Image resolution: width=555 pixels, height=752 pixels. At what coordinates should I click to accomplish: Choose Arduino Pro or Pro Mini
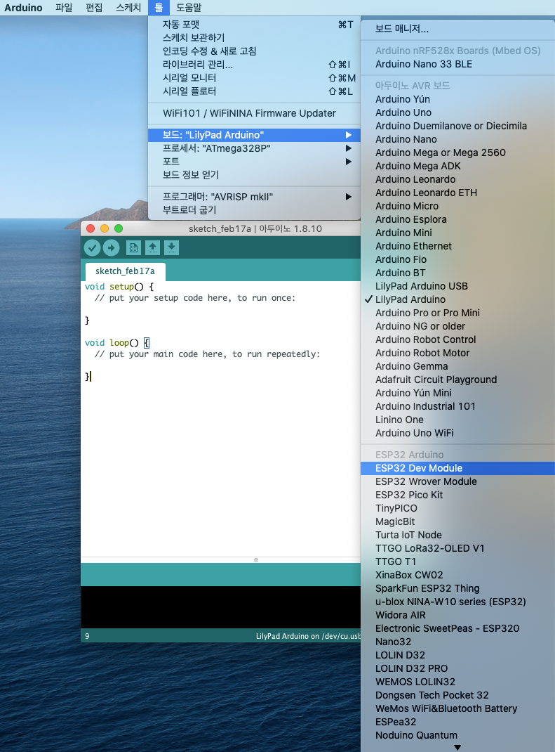click(x=457, y=313)
